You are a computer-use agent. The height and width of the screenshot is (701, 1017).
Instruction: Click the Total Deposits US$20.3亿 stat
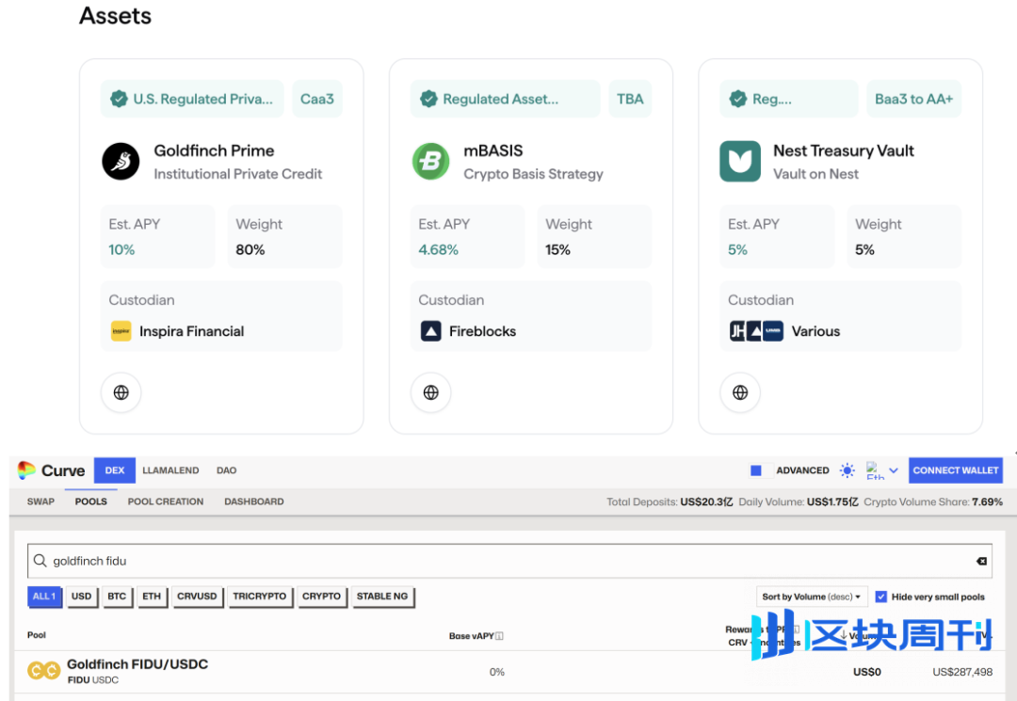click(670, 502)
